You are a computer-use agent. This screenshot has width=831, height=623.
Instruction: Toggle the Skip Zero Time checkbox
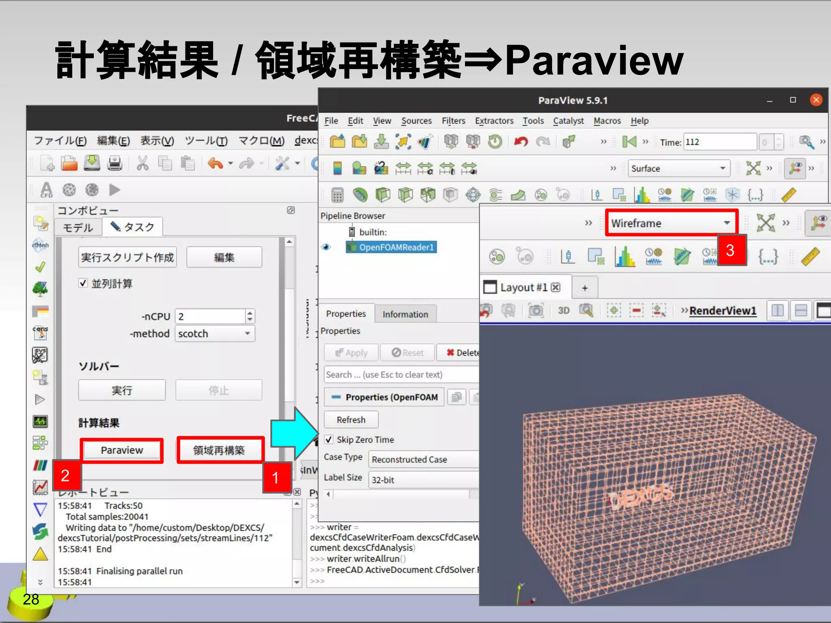pos(329,440)
